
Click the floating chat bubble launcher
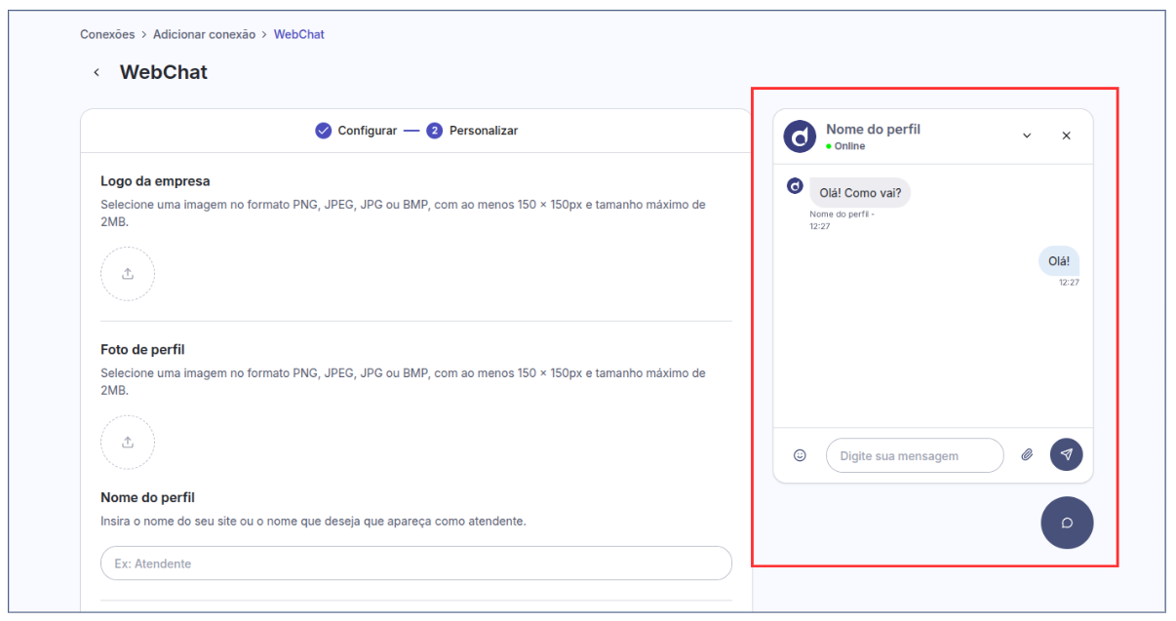(1067, 523)
